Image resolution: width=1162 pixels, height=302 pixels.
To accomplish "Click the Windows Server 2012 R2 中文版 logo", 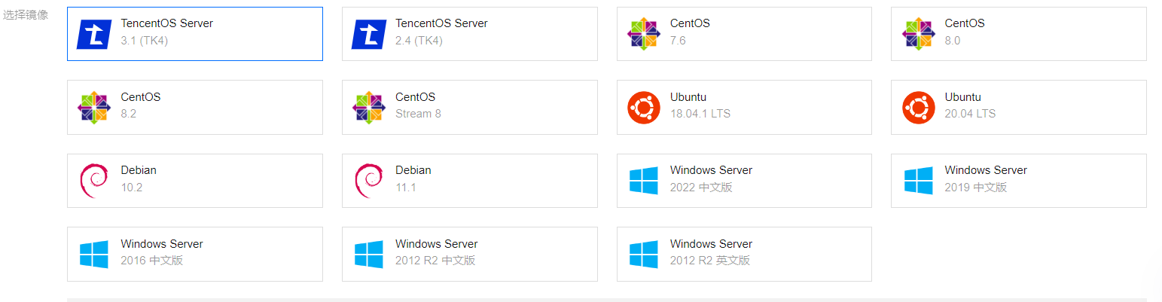I will click(369, 255).
